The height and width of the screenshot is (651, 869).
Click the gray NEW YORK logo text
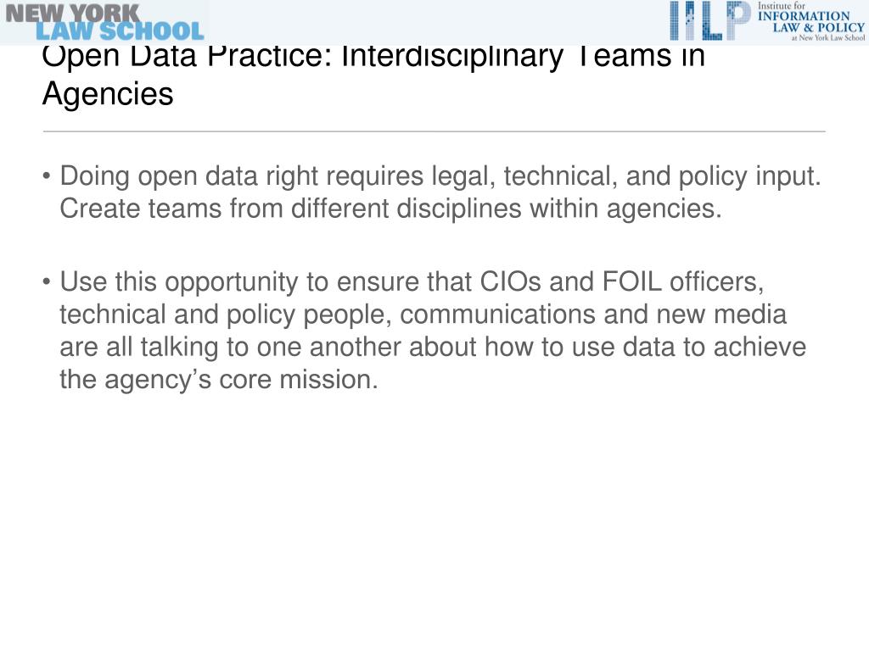[73, 13]
